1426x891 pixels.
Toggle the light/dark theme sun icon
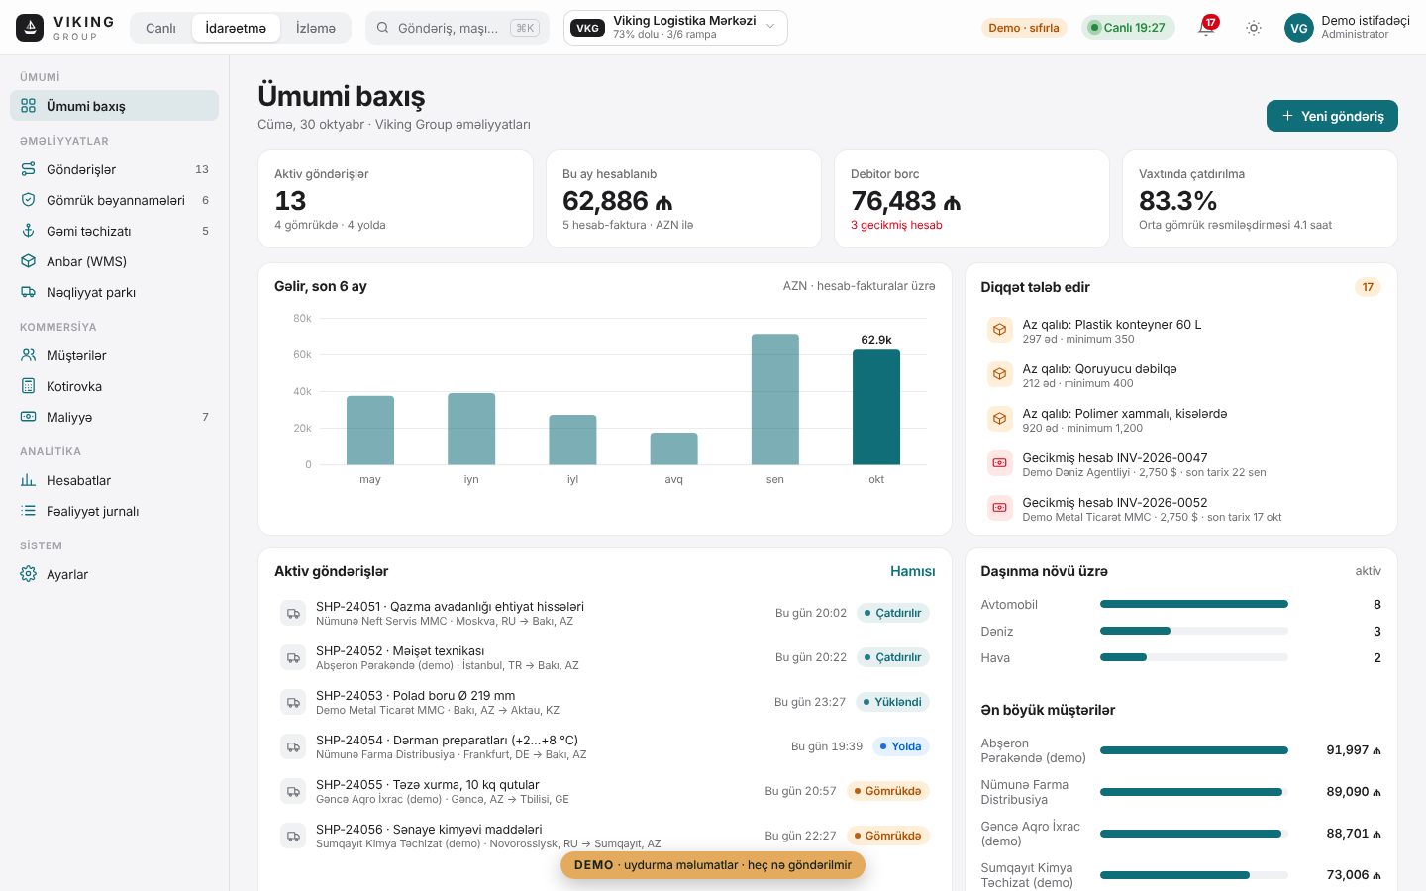point(1254,28)
